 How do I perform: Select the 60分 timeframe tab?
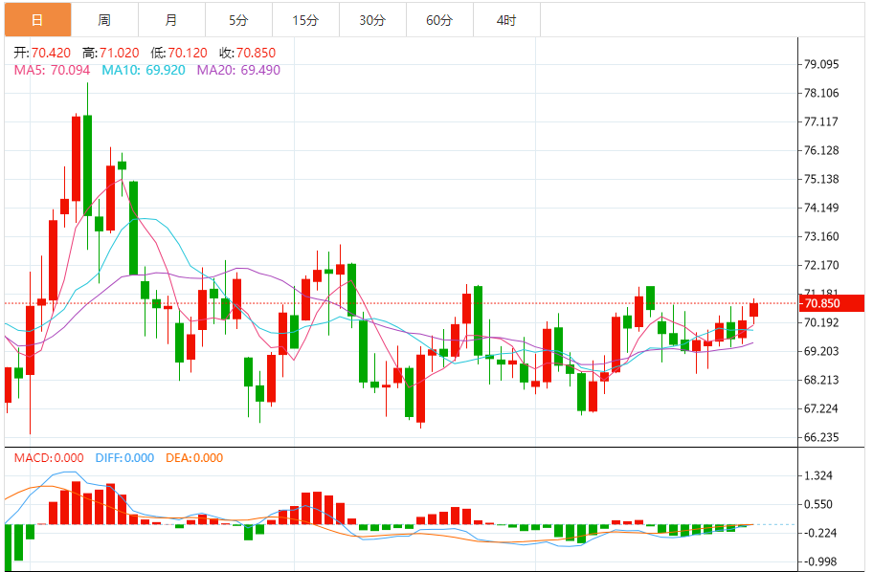pyautogui.click(x=439, y=20)
